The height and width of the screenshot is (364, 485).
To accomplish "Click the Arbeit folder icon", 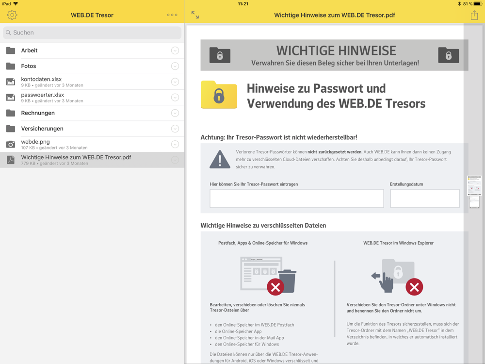I will point(11,50).
